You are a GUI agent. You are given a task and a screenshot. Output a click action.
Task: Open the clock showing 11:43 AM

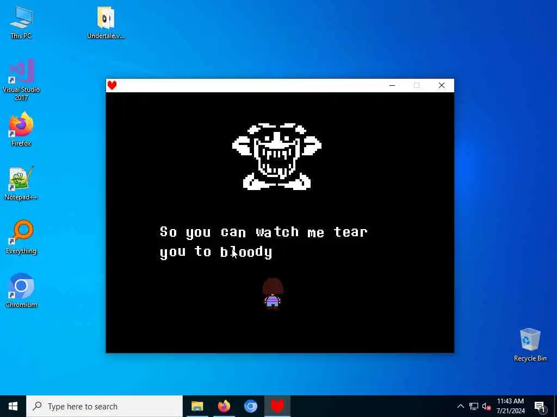[x=510, y=406]
